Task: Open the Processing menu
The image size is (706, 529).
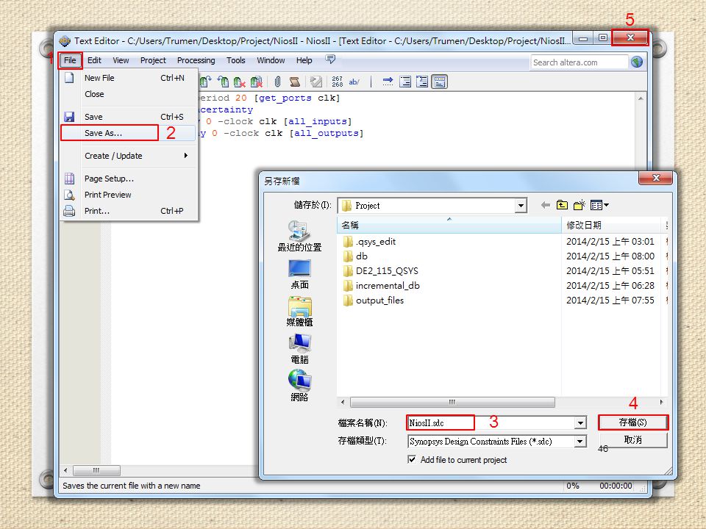Action: pyautogui.click(x=196, y=60)
